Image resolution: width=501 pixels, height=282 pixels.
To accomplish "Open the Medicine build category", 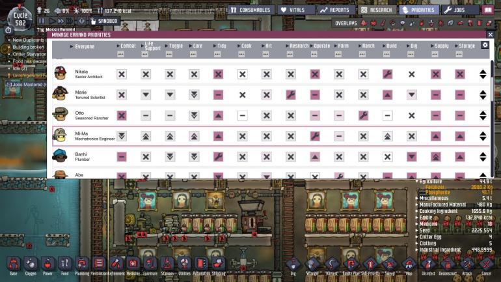I will coord(133,265).
